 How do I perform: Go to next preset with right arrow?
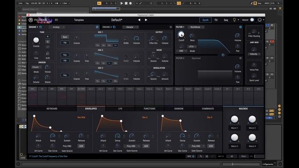[146, 20]
